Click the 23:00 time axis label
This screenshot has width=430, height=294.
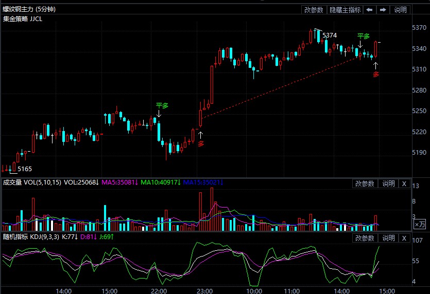(x=204, y=291)
